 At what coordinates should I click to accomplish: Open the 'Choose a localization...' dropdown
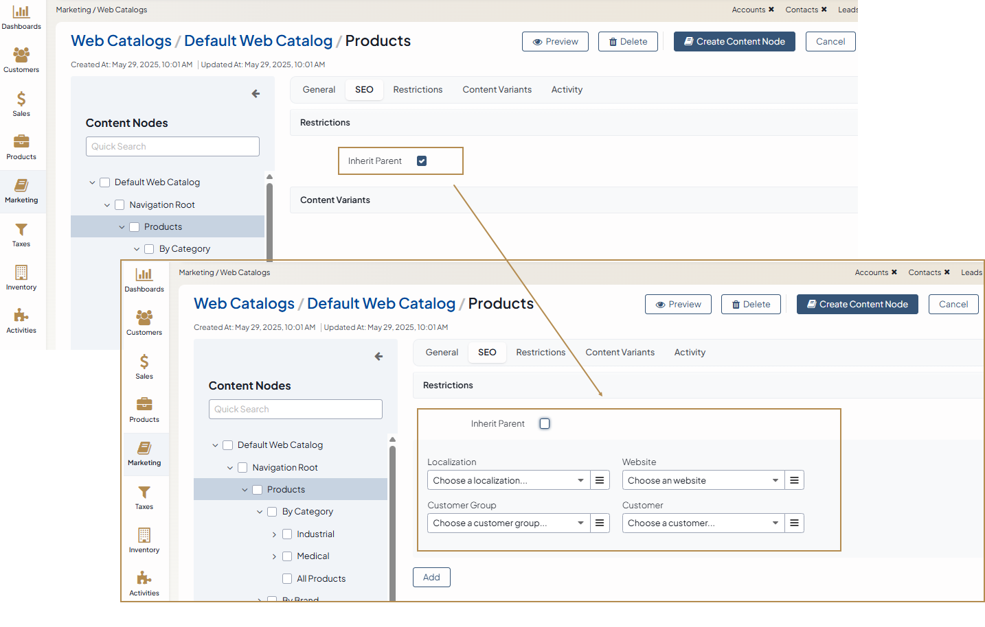click(x=508, y=480)
